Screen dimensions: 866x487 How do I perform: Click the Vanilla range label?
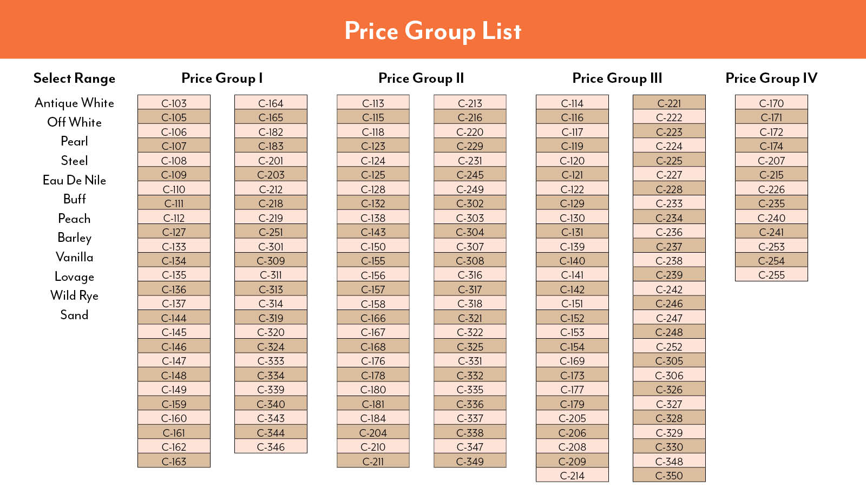74,257
